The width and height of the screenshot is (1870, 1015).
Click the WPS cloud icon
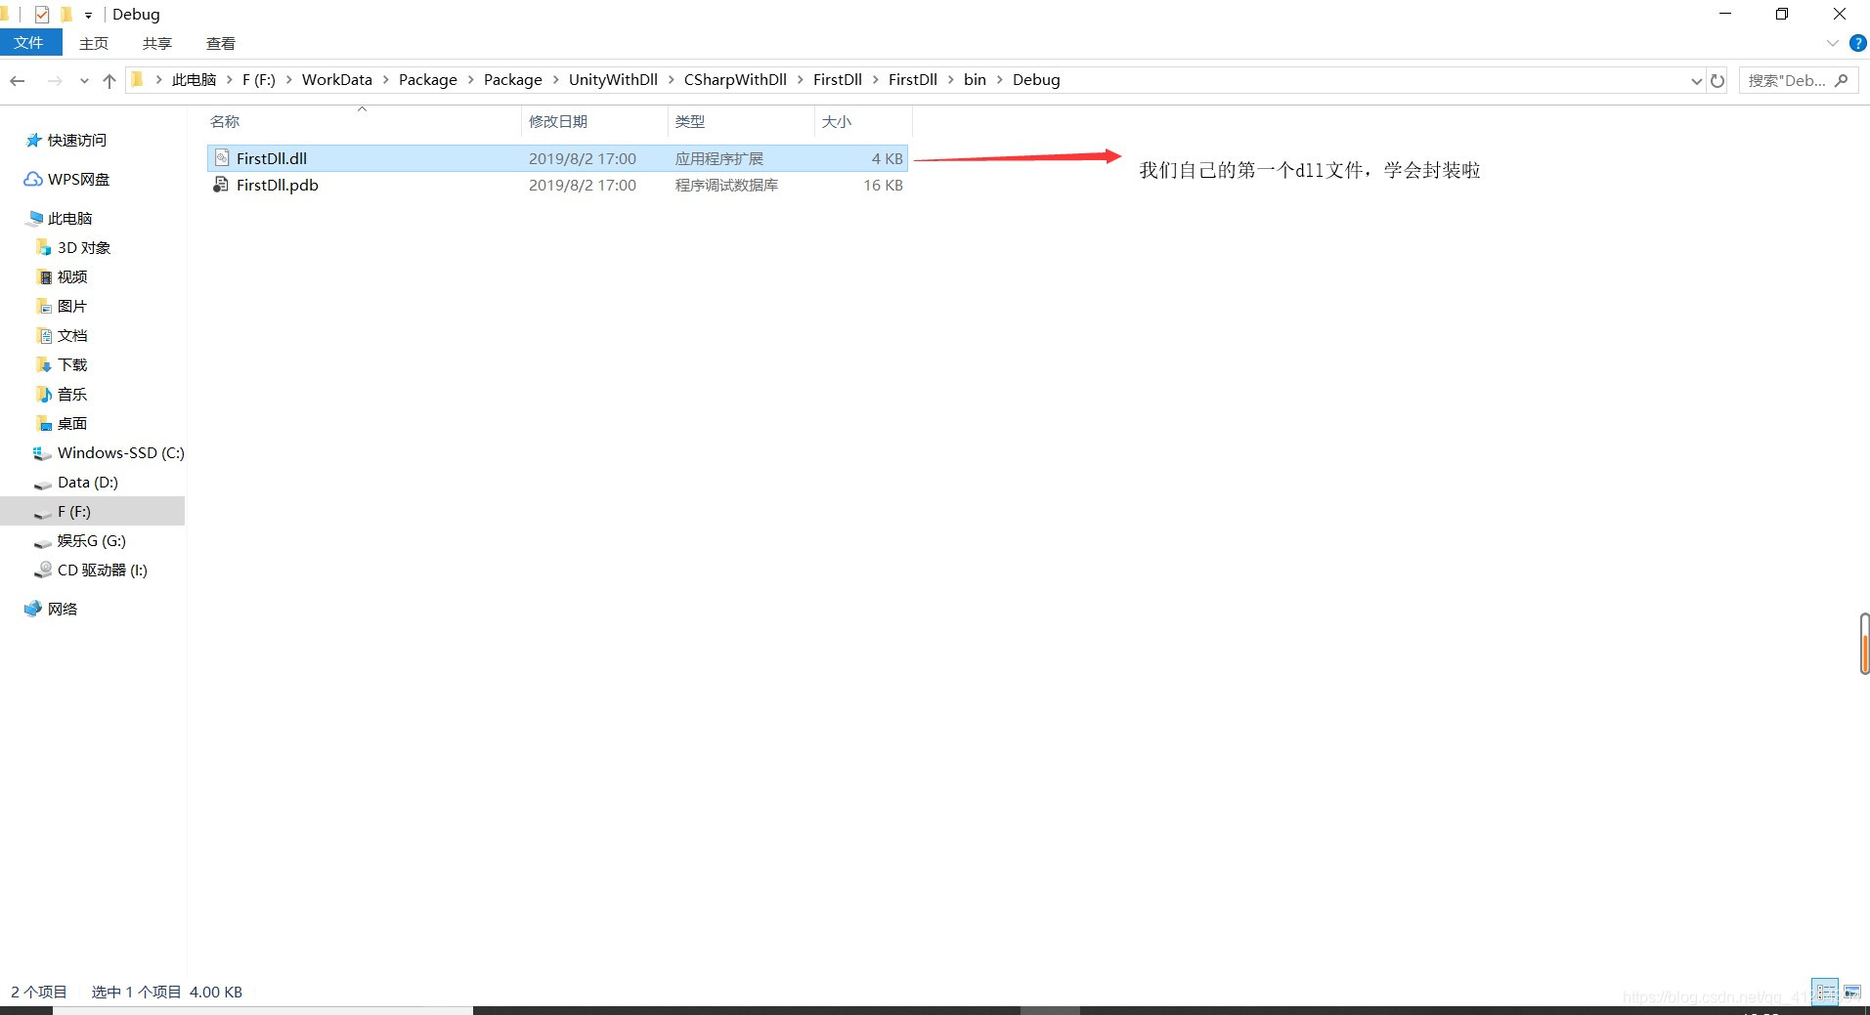[33, 180]
